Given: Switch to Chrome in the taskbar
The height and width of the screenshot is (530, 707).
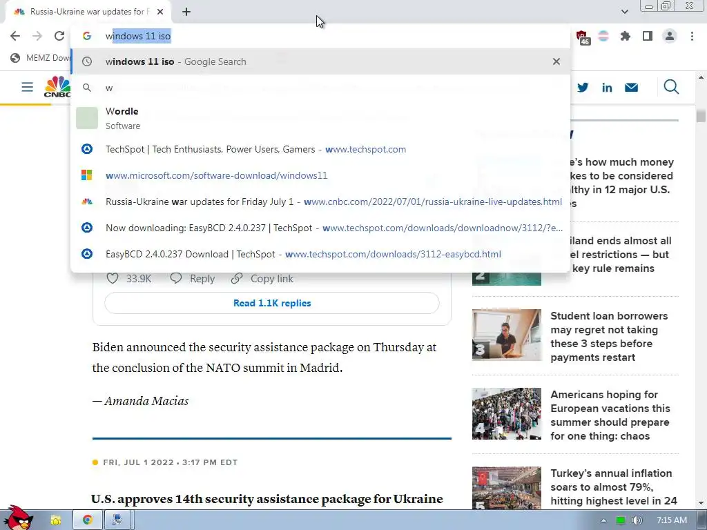Looking at the screenshot, I should pyautogui.click(x=88, y=520).
